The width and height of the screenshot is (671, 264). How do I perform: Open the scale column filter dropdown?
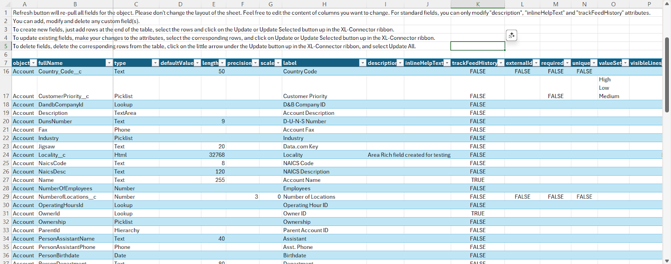point(278,63)
